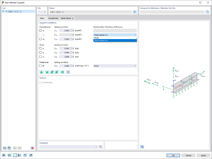This screenshot has height=159, width=212.
Task: Confirm the dialog with OK
Action: (173, 155)
